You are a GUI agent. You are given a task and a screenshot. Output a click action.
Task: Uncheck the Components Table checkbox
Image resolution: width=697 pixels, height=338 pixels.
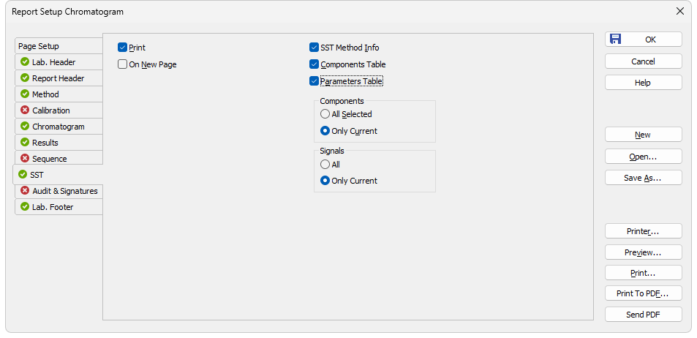314,64
